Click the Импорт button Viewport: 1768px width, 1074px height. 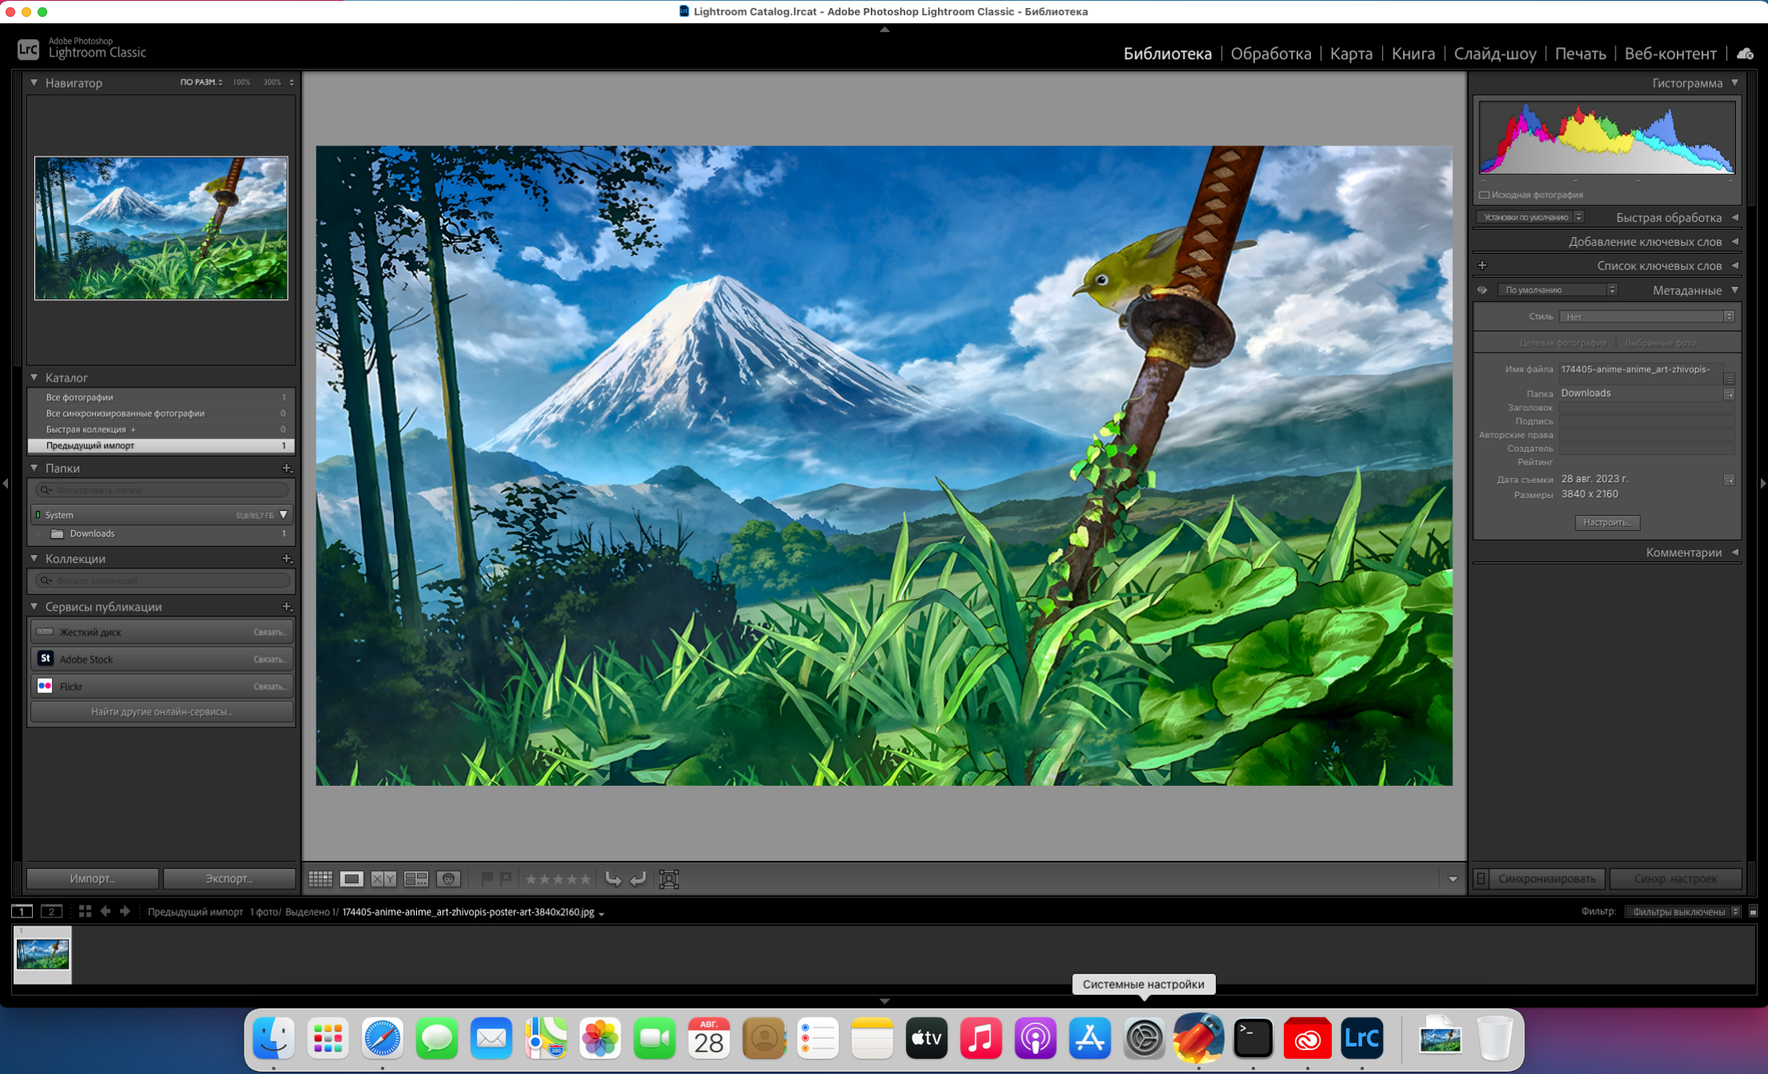tap(93, 878)
